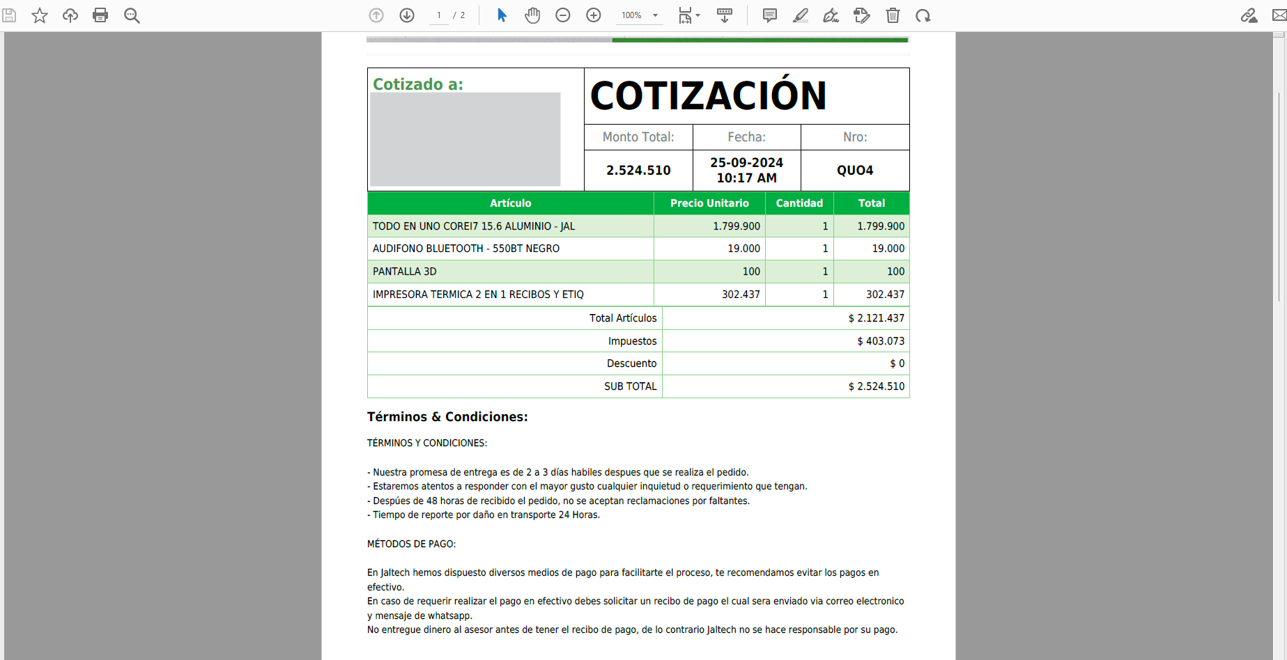Select the date 25-09-2024 10:17 AM

pyautogui.click(x=746, y=170)
